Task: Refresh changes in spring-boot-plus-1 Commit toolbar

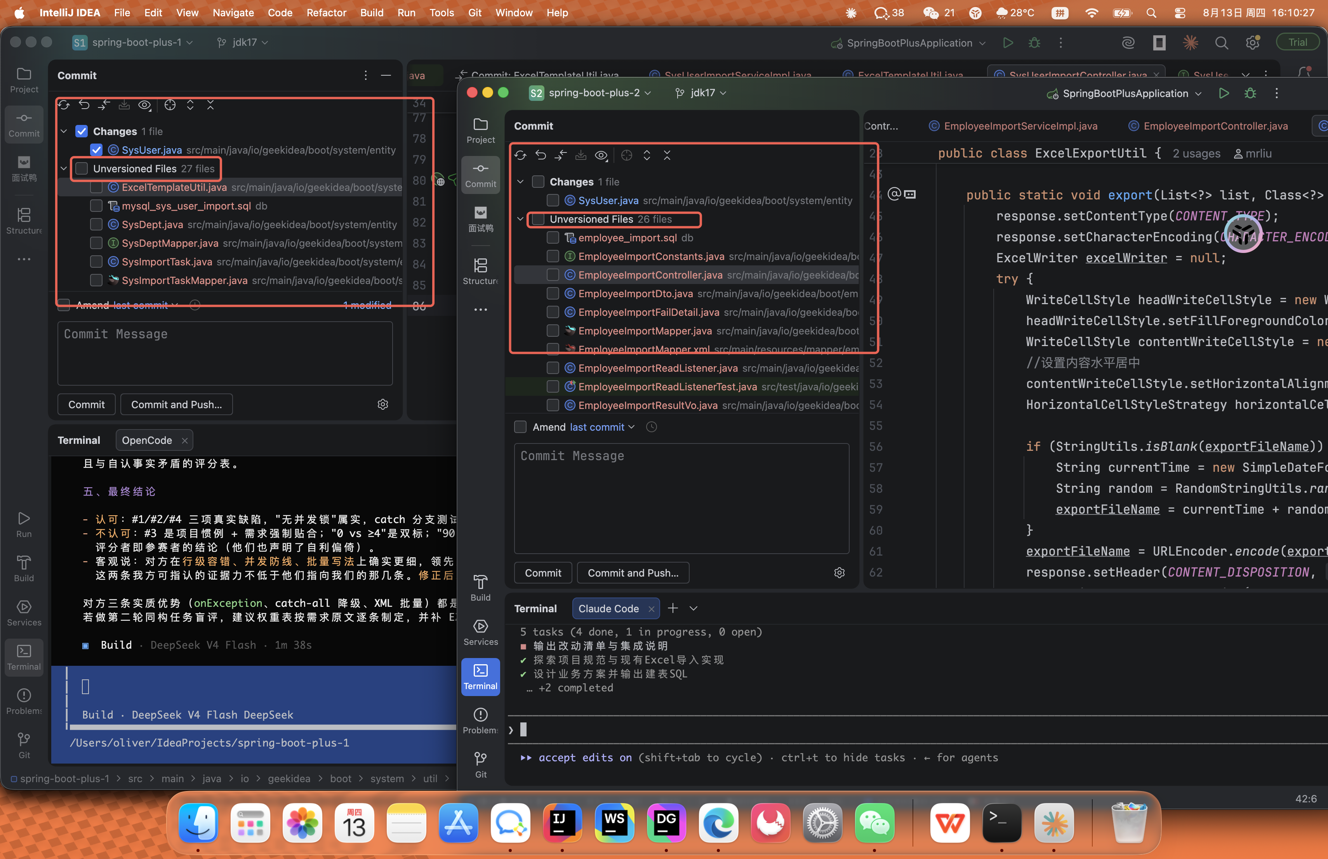Action: [64, 105]
